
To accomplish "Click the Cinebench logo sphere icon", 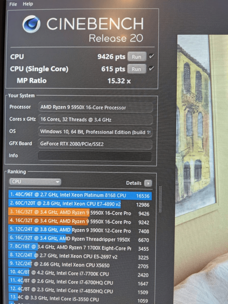I will (31, 24).
